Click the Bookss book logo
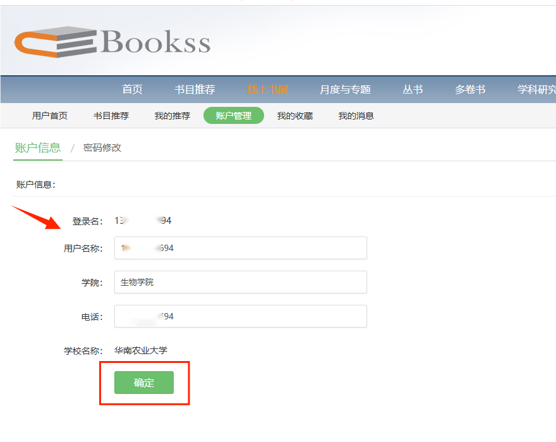Viewport: 556px width, 442px height. [x=112, y=42]
